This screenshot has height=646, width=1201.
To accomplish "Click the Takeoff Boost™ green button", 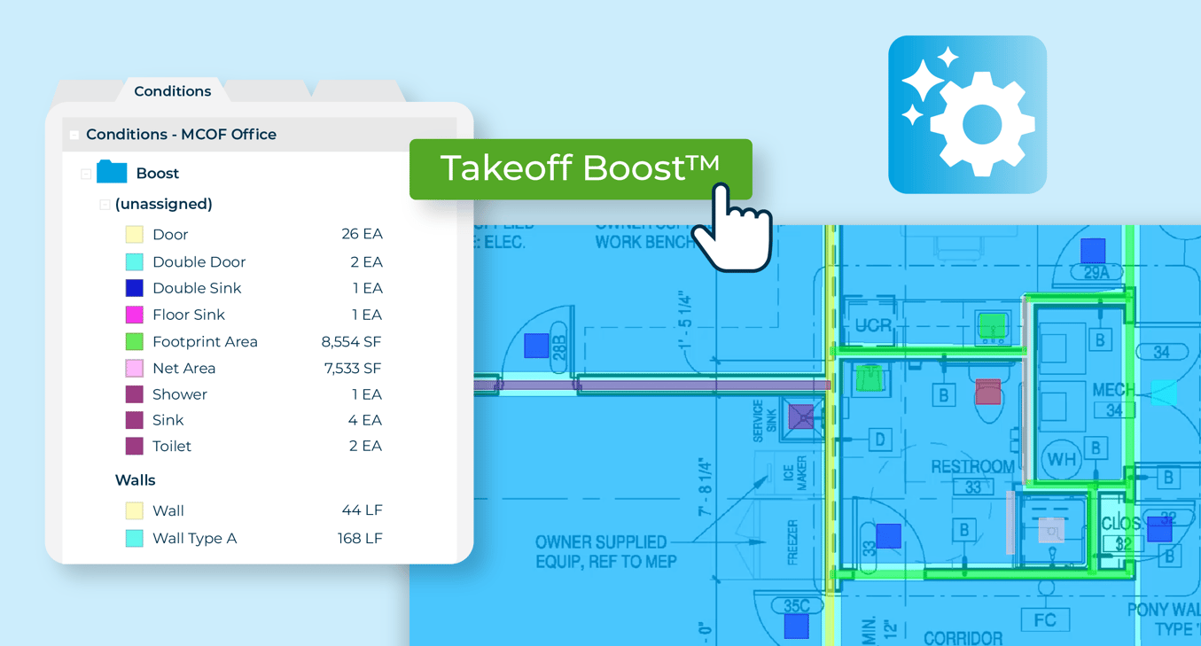I will [581, 168].
